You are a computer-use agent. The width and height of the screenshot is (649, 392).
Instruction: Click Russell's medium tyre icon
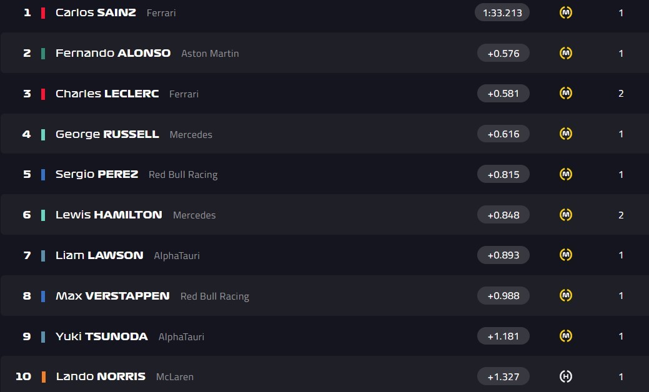pos(565,134)
